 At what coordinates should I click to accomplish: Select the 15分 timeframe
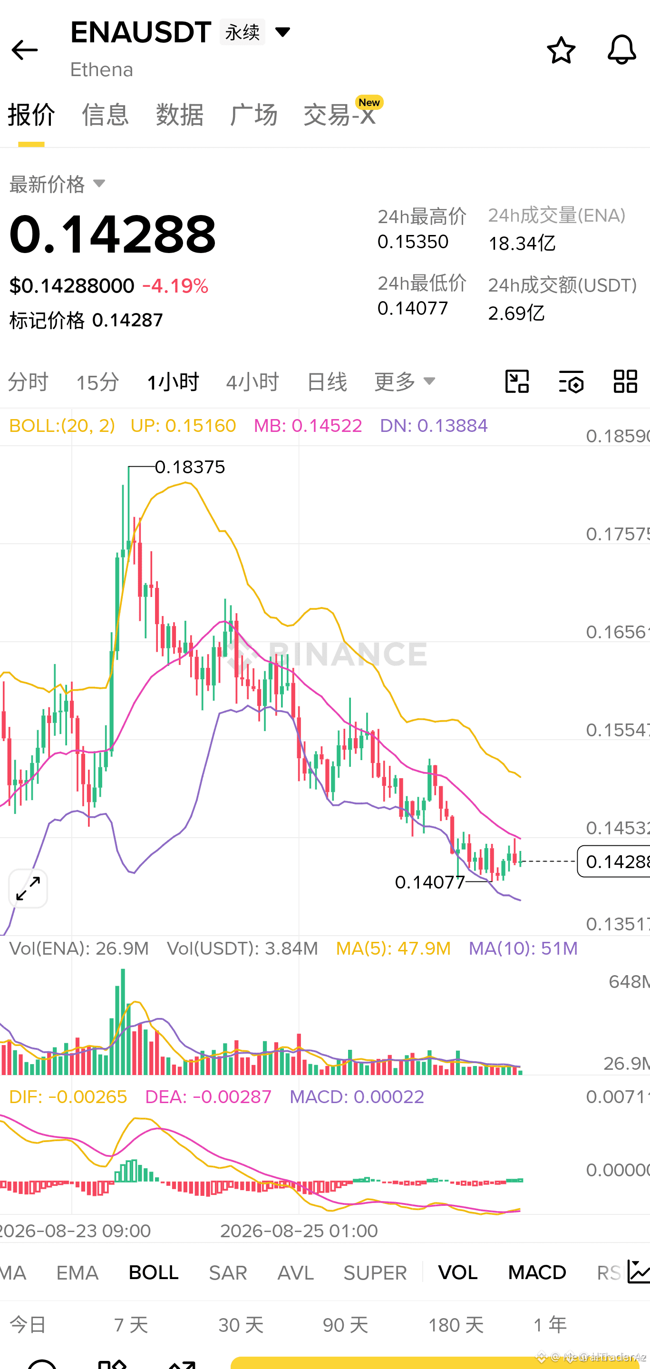tap(97, 381)
